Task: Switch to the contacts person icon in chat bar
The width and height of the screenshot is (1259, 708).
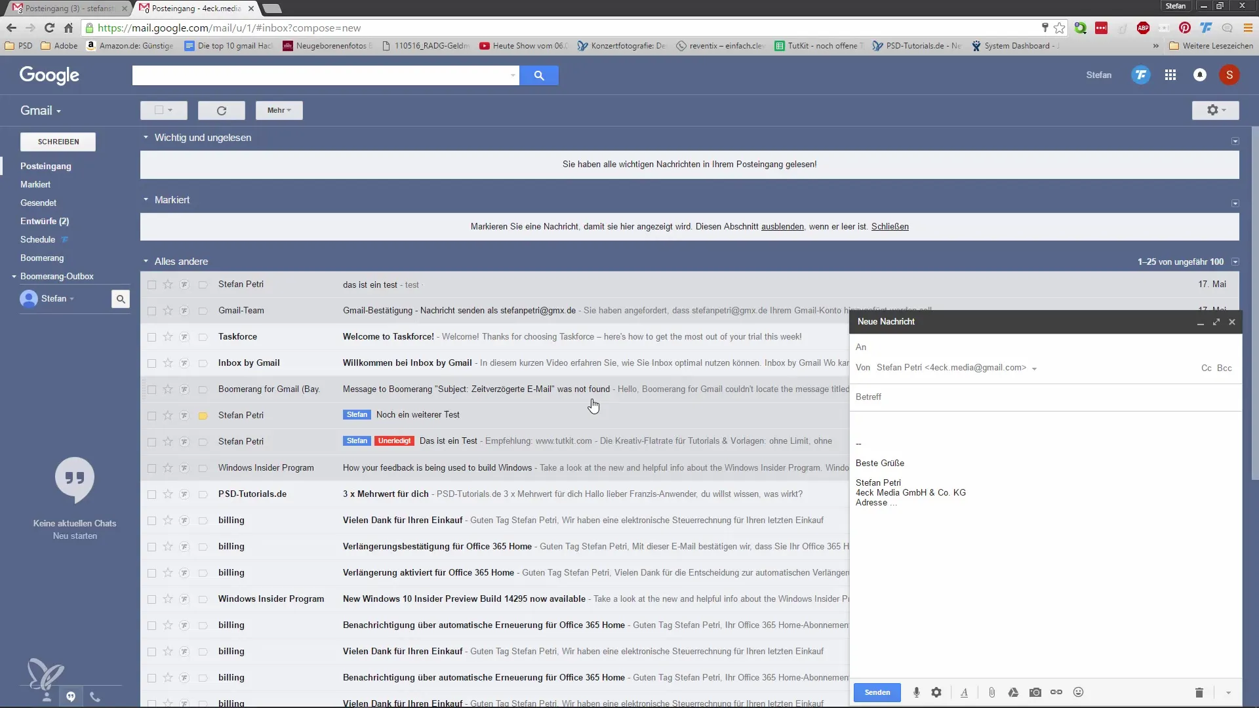Action: [x=47, y=697]
